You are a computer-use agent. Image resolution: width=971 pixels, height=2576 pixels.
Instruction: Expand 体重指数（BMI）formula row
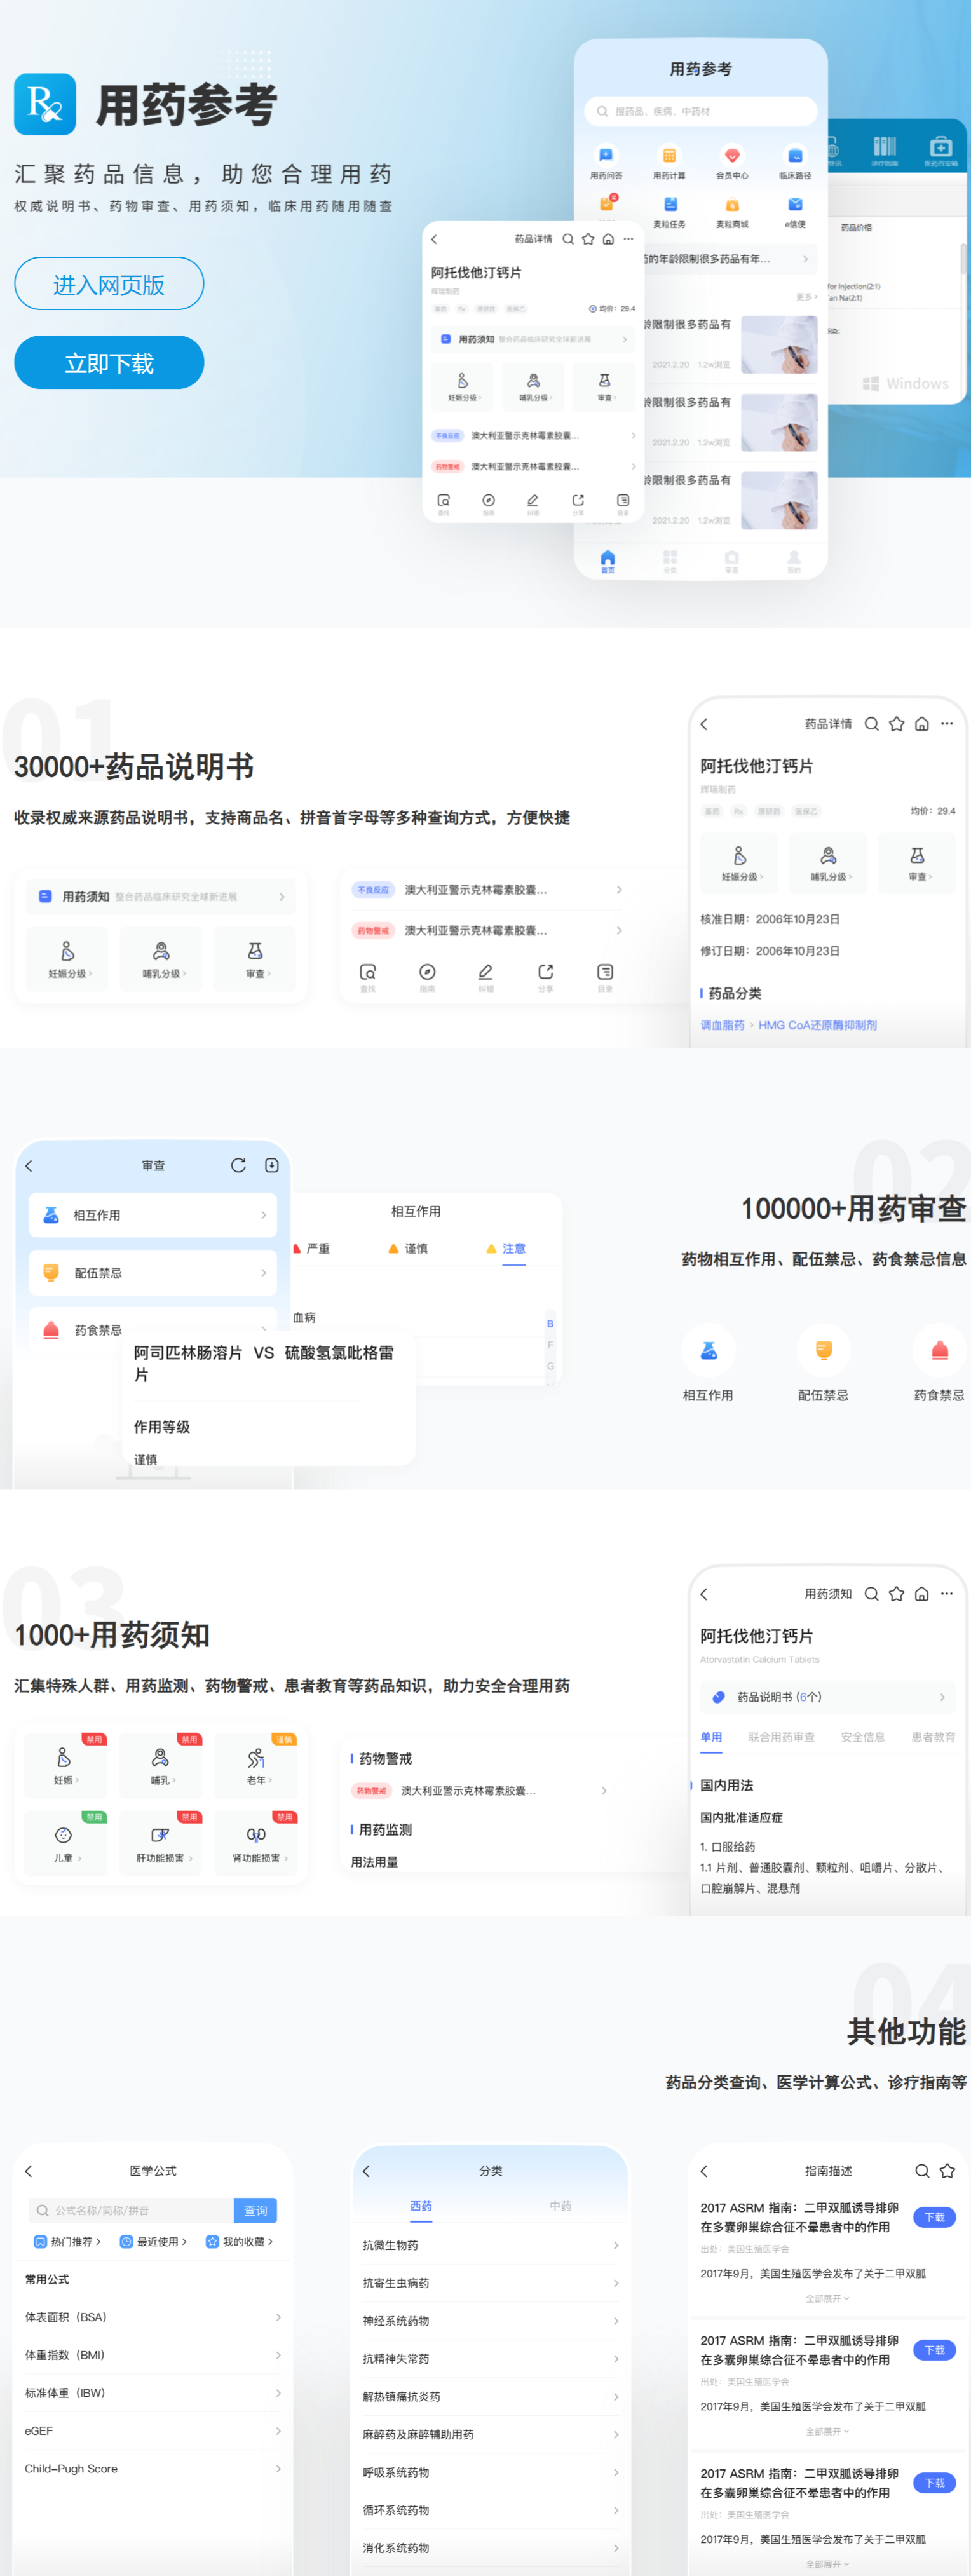(x=153, y=2355)
